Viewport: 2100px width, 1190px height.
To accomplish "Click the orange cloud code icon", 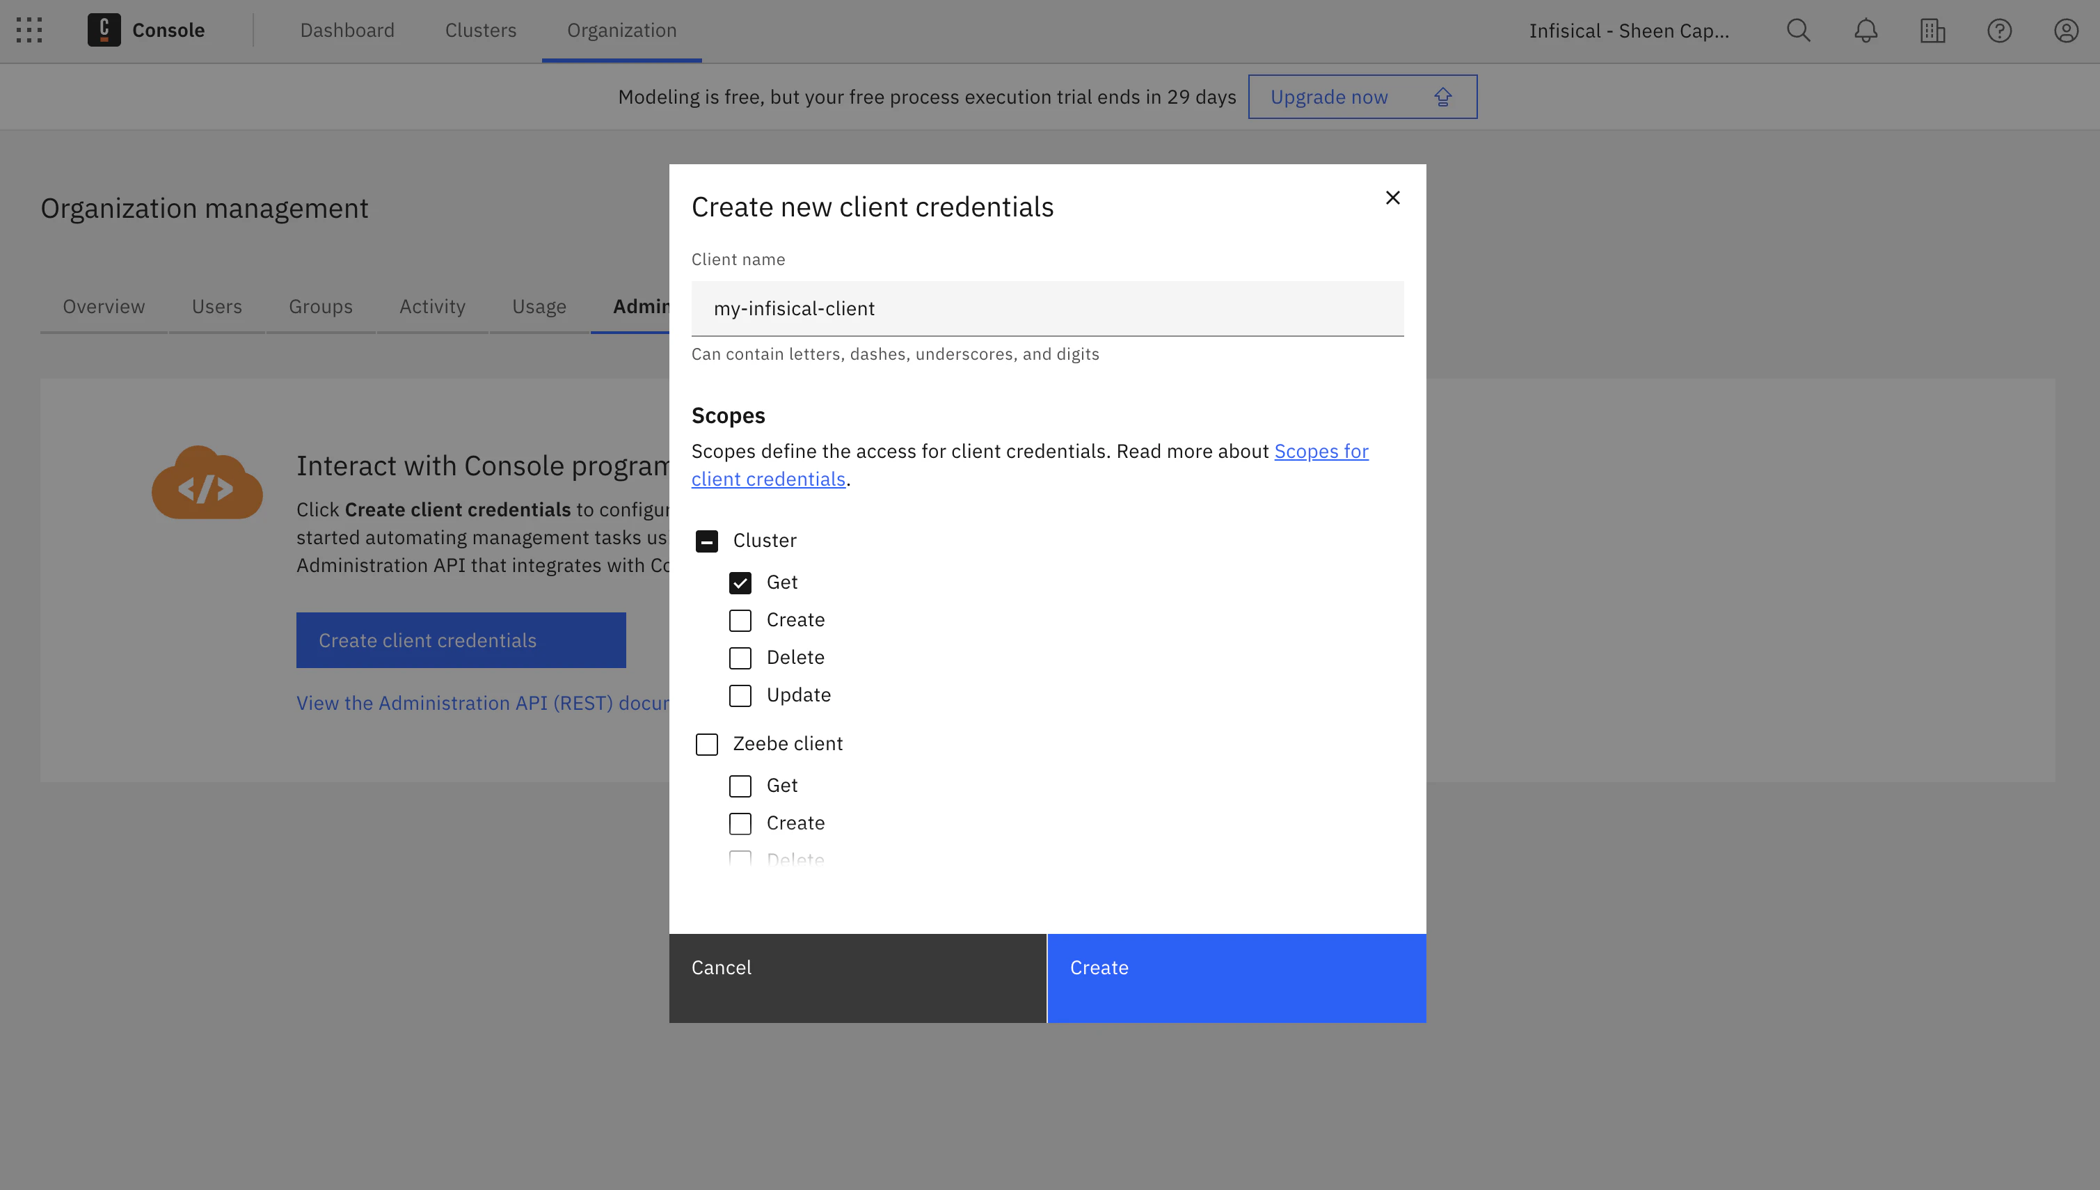I will click(x=207, y=482).
